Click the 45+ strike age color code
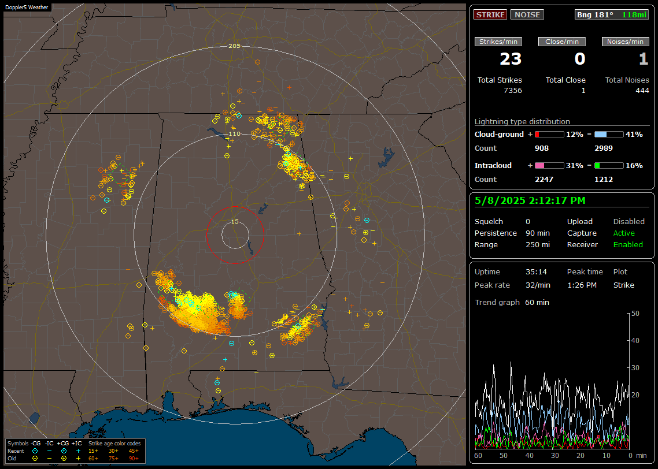The image size is (658, 469). click(134, 451)
